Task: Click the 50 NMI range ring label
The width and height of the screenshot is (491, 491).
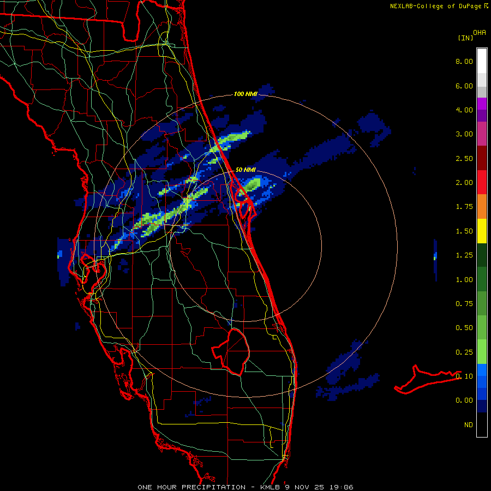Action: tap(245, 170)
